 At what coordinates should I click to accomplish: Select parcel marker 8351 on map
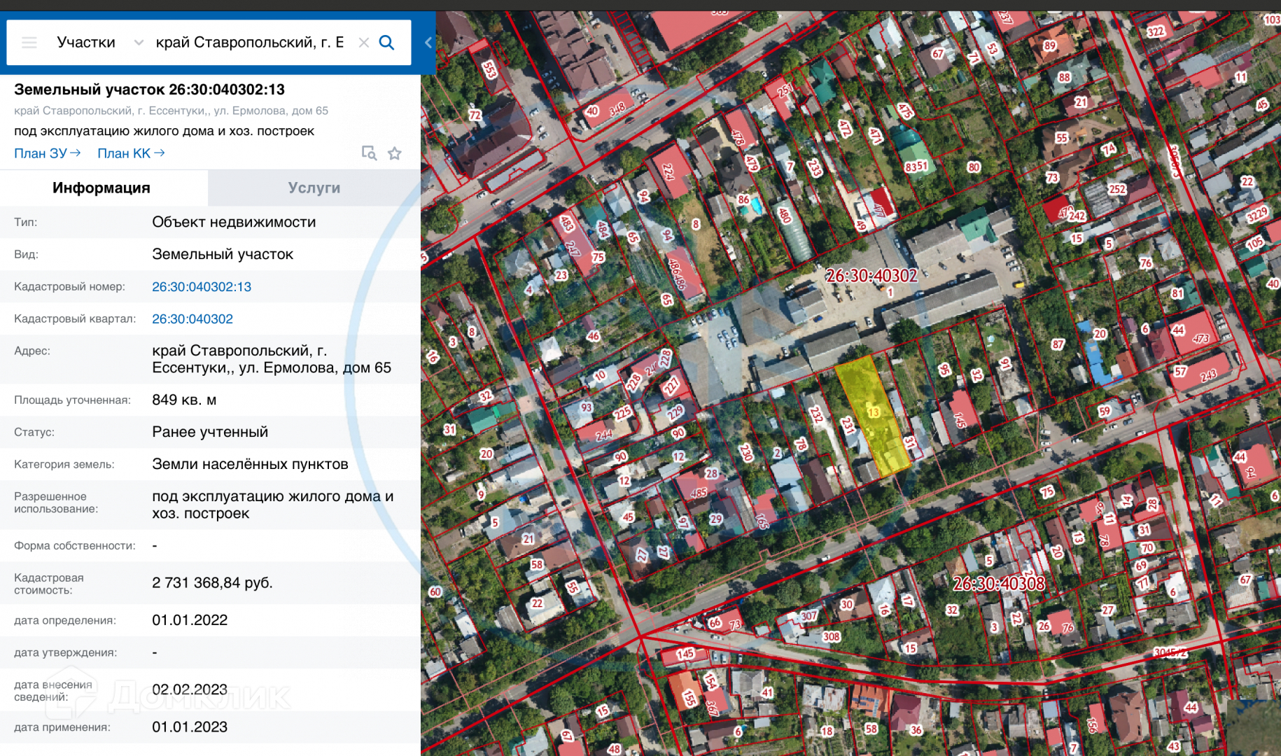click(x=916, y=167)
